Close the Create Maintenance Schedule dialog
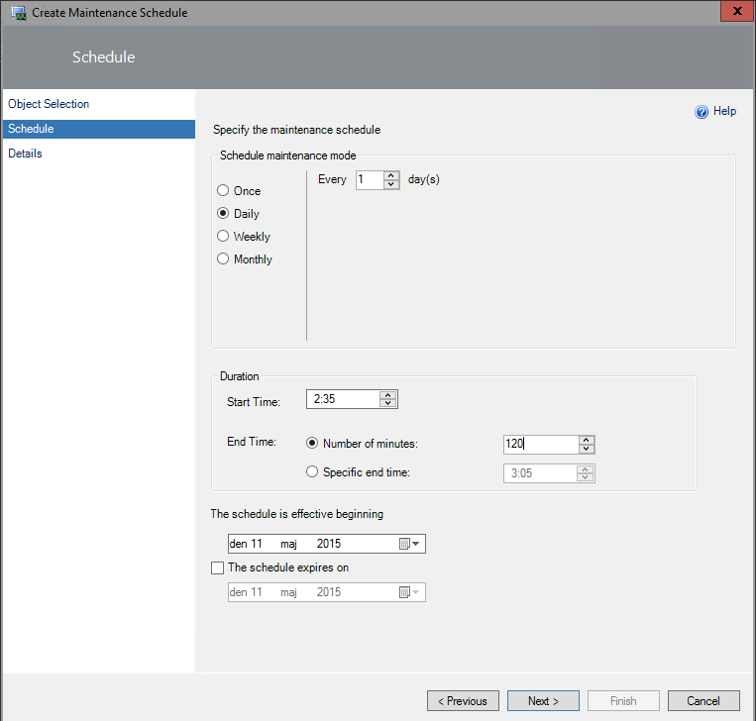 coord(737,11)
